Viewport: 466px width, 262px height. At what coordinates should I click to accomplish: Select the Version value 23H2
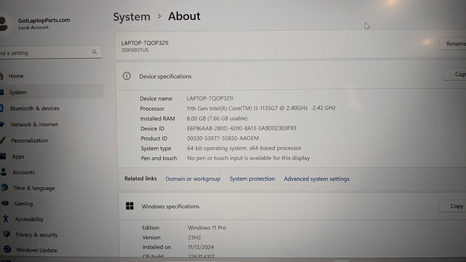pos(194,237)
